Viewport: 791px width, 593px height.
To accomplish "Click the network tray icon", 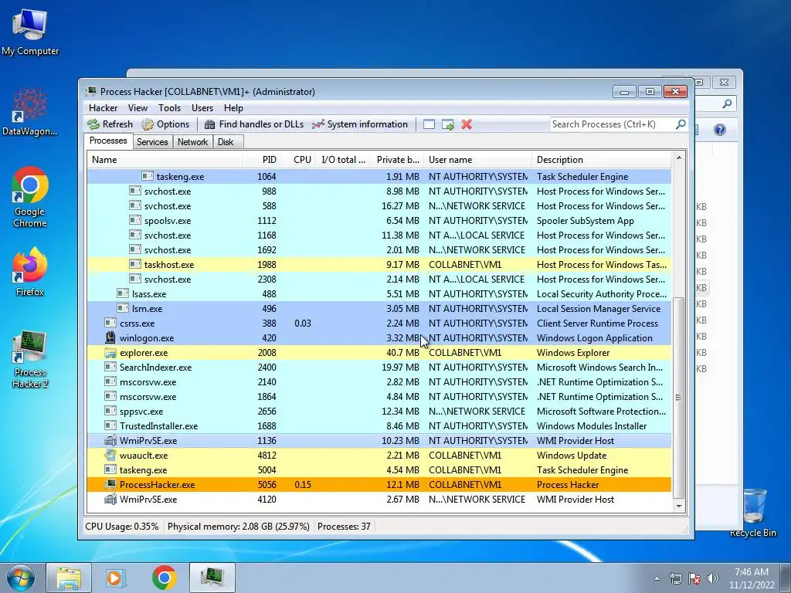I will [675, 578].
